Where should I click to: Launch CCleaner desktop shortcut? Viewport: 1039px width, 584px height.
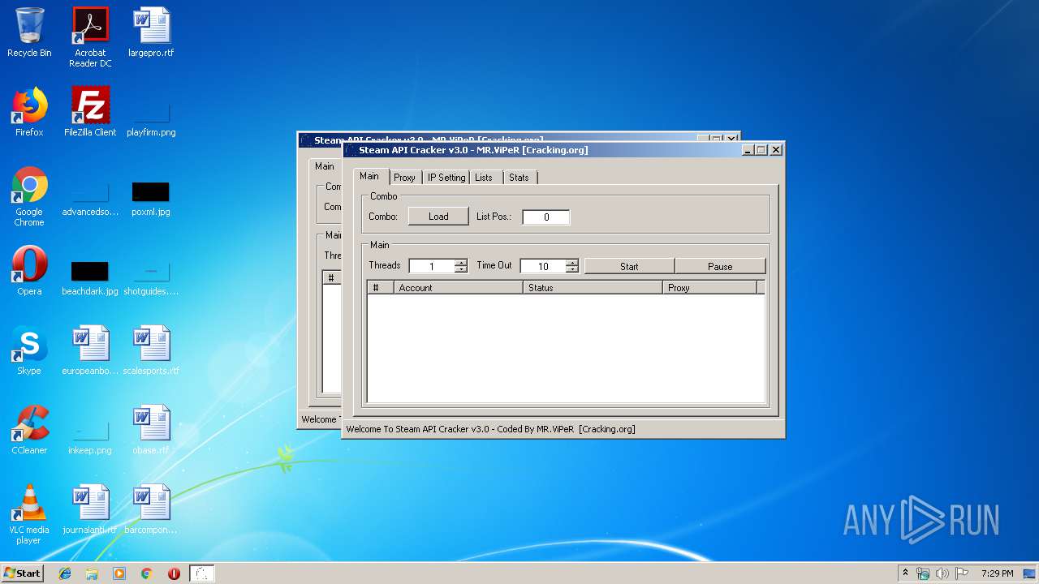[x=29, y=430]
